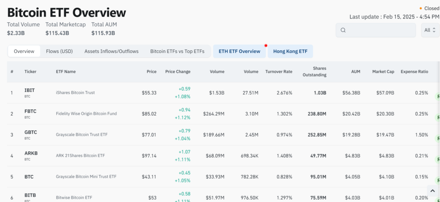Sort by the AUM column header
The height and width of the screenshot is (202, 440).
[355, 71]
